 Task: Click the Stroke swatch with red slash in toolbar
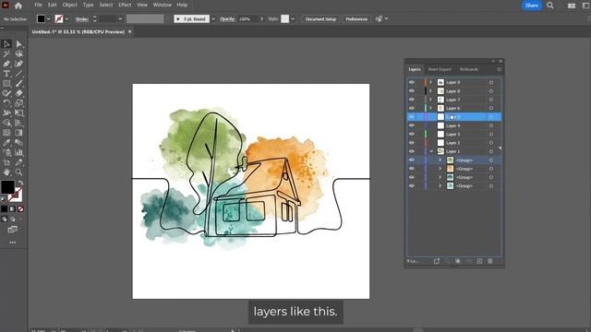coord(15,196)
